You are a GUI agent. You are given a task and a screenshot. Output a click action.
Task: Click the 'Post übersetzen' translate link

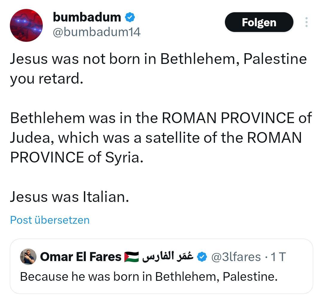click(x=50, y=220)
